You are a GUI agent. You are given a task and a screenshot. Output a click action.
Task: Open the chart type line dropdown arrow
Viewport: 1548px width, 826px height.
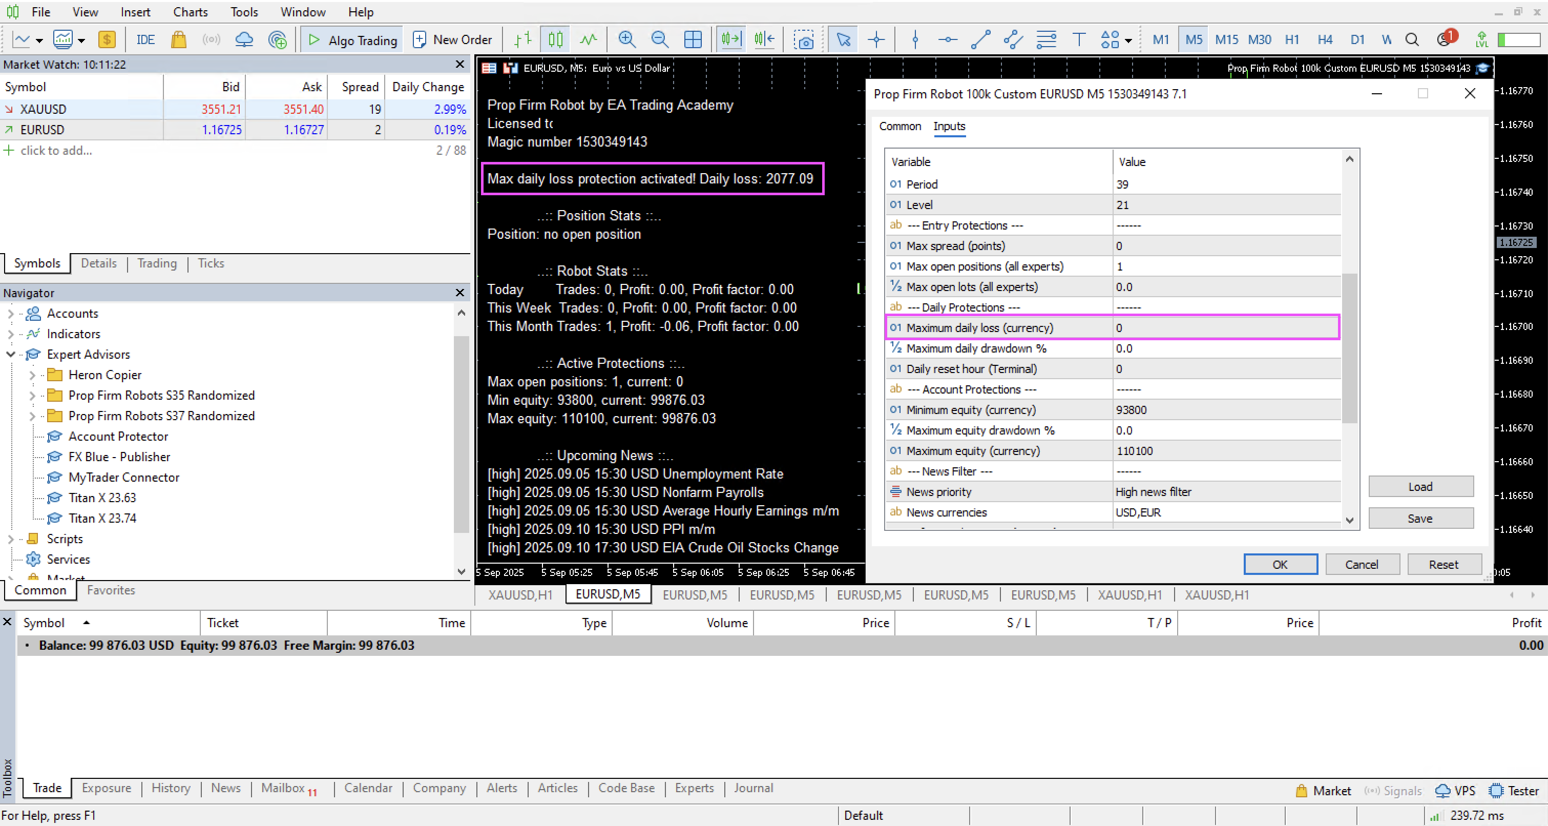[39, 41]
